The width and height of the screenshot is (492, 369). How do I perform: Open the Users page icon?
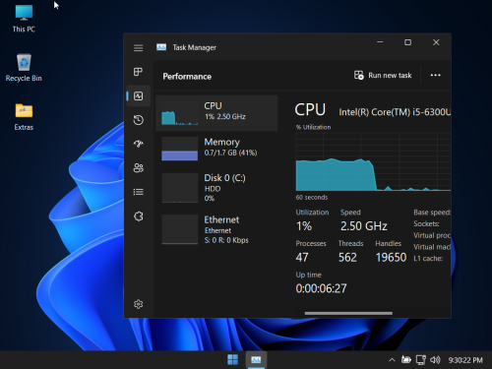click(x=138, y=168)
